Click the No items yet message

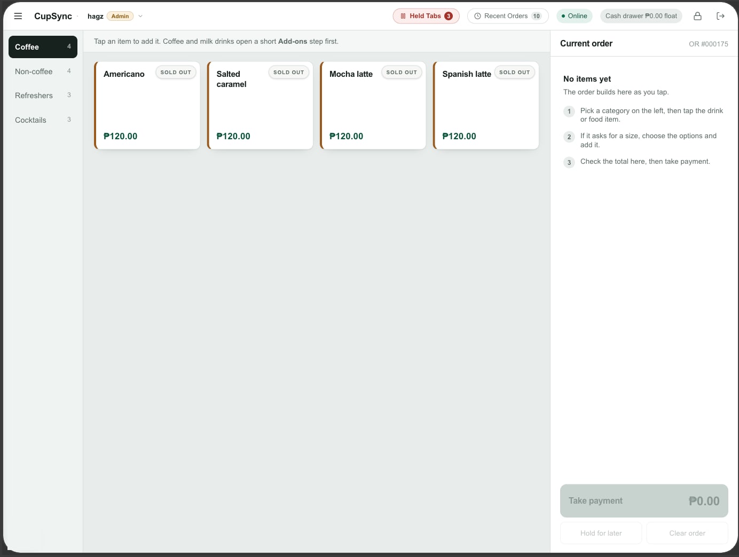(x=587, y=79)
